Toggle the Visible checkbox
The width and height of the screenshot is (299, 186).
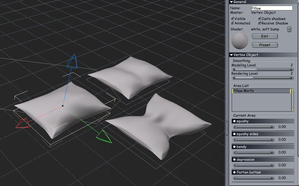click(232, 18)
